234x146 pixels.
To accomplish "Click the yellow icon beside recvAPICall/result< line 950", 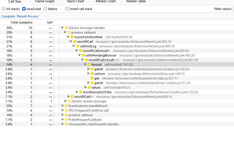I will click(81, 51).
